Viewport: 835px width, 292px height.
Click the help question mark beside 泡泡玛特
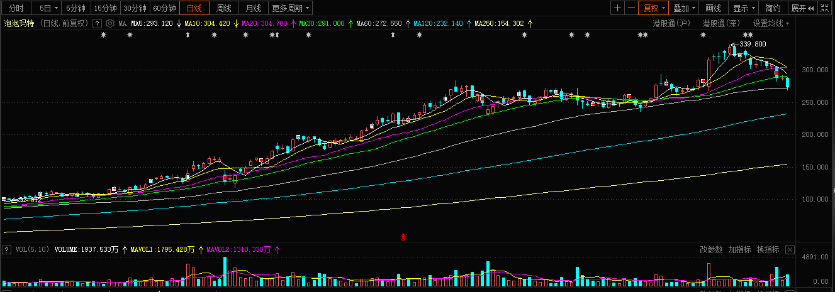[97, 23]
